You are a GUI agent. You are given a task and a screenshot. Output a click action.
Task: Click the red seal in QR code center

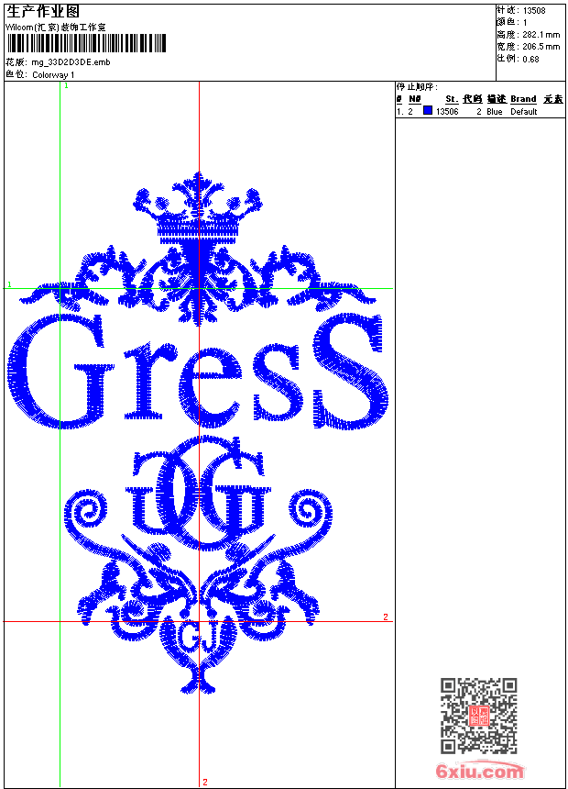(x=478, y=716)
